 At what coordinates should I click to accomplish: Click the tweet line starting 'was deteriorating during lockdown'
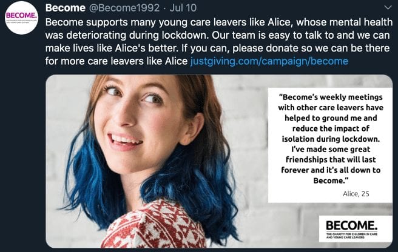tap(217, 35)
